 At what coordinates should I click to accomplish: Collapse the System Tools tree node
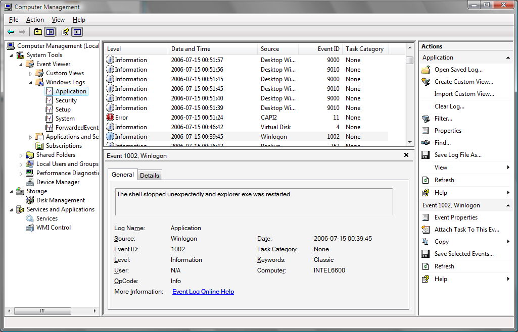click(x=11, y=55)
